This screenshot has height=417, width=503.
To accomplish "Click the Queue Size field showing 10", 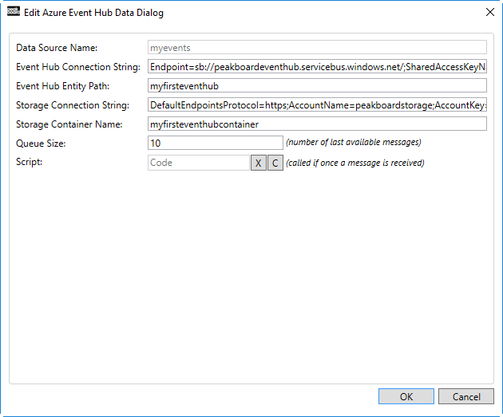I will tap(216, 143).
